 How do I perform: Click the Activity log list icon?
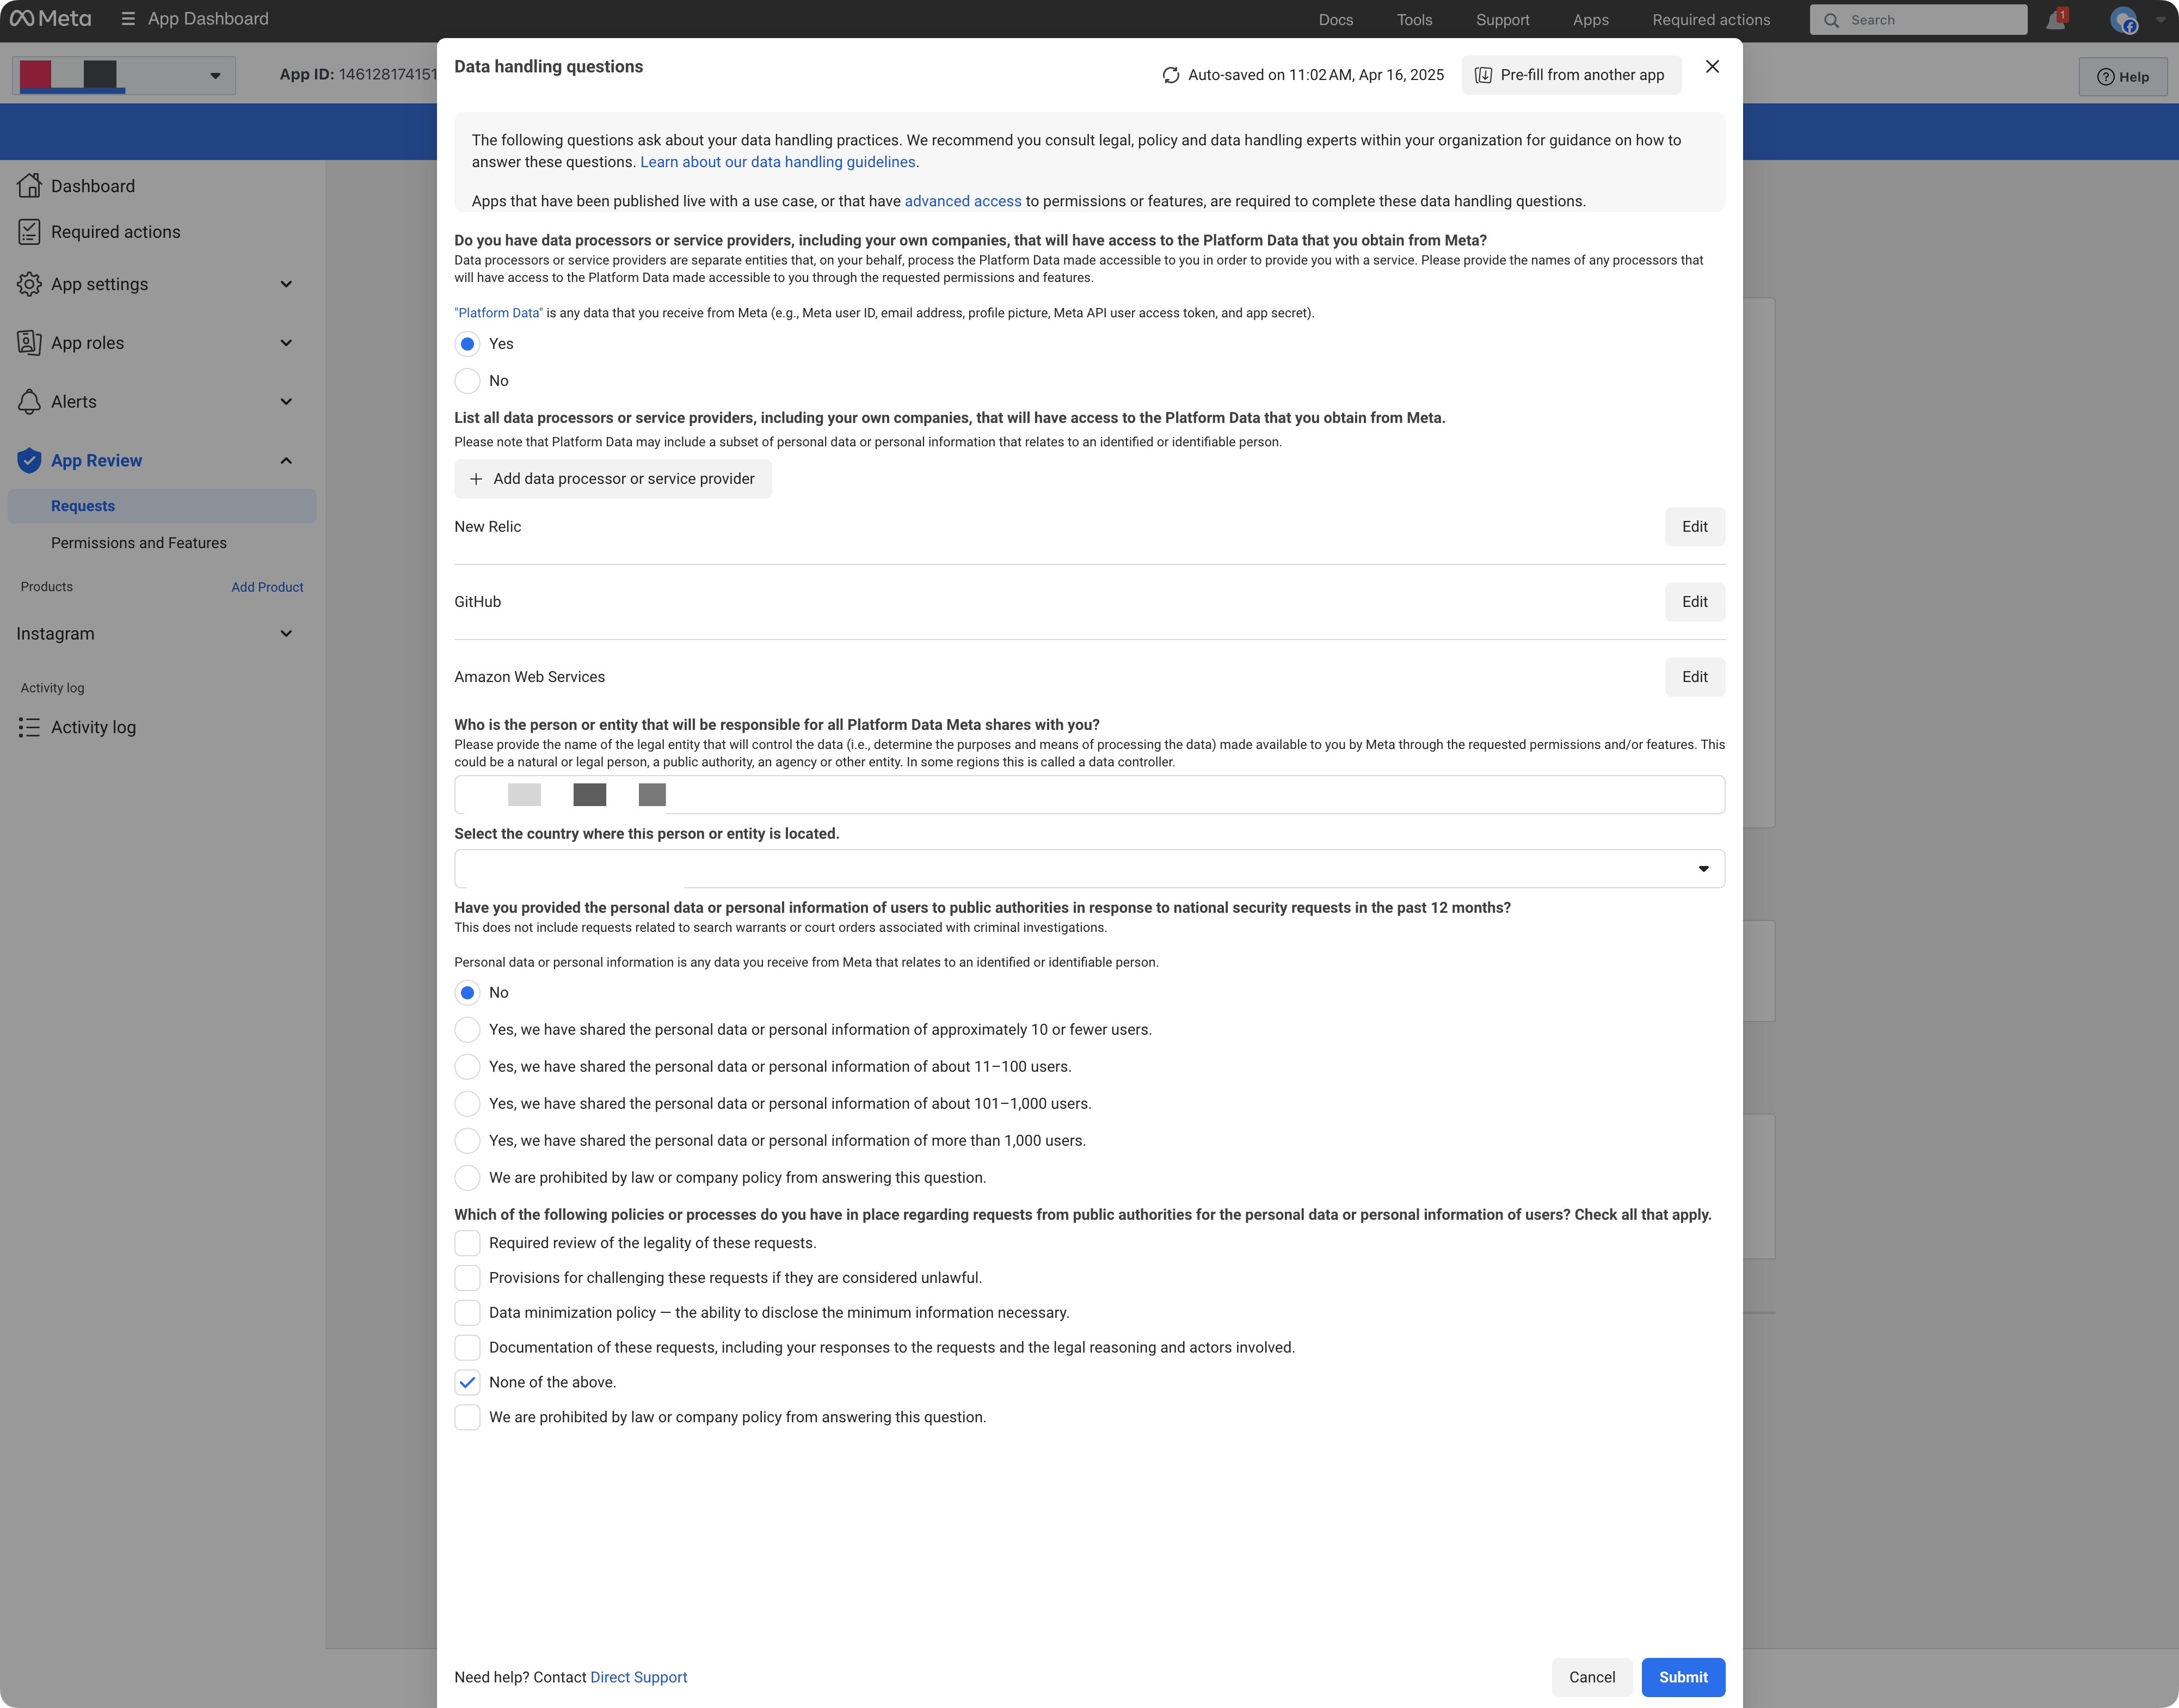pyautogui.click(x=29, y=728)
